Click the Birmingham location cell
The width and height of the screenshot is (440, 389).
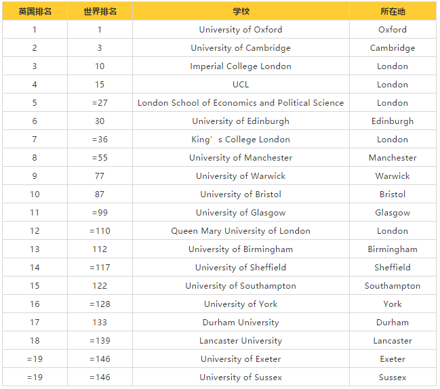393,249
